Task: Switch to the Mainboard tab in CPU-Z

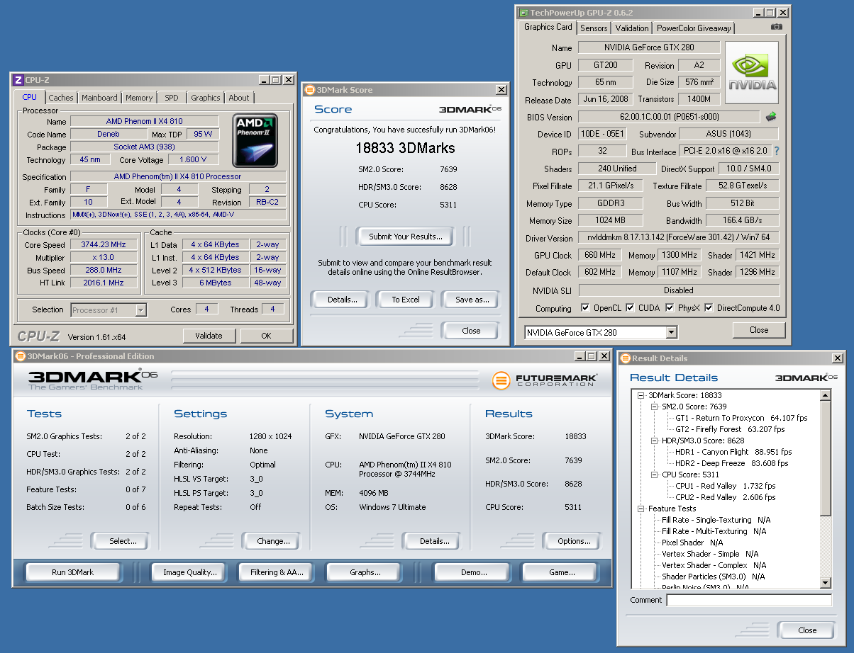Action: point(99,98)
